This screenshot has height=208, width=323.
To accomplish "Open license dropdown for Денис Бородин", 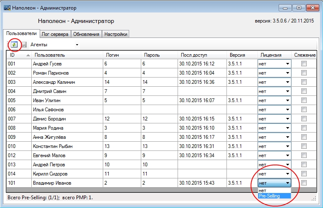I will 287,119.
